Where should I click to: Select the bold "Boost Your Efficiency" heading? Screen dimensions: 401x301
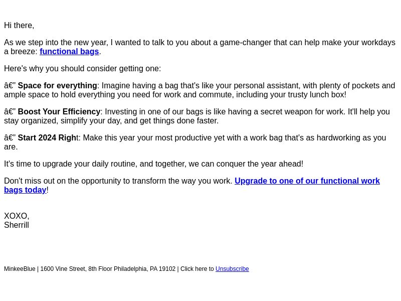coord(59,112)
